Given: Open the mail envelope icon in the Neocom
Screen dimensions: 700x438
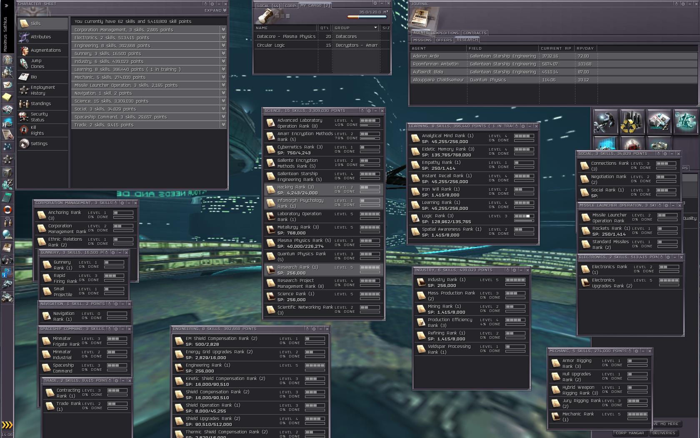Looking at the screenshot, I should tap(7, 85).
